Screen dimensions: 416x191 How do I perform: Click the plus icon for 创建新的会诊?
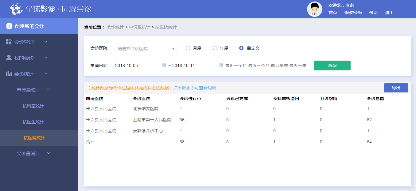click(x=9, y=26)
